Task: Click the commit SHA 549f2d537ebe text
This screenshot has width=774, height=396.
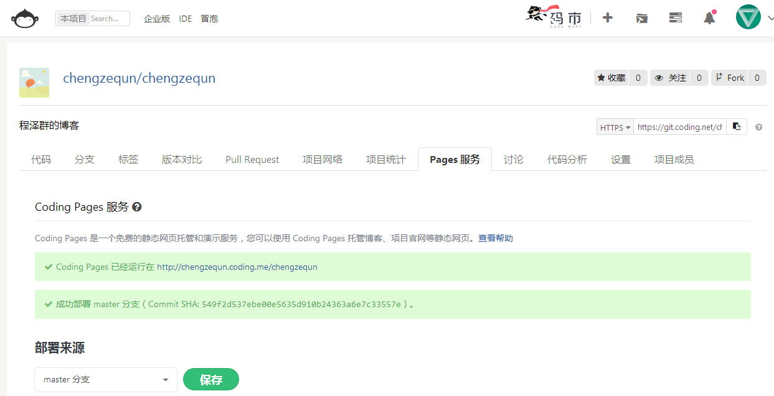Action: [301, 305]
